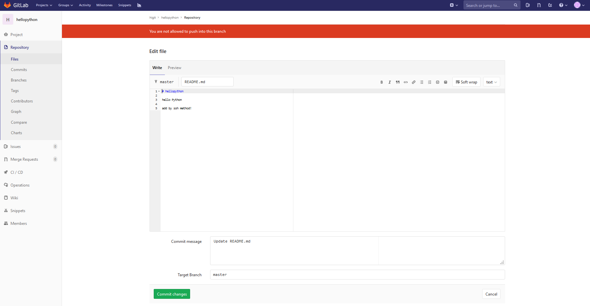Open the Help question mark dropdown
590x306 pixels.
point(563,5)
